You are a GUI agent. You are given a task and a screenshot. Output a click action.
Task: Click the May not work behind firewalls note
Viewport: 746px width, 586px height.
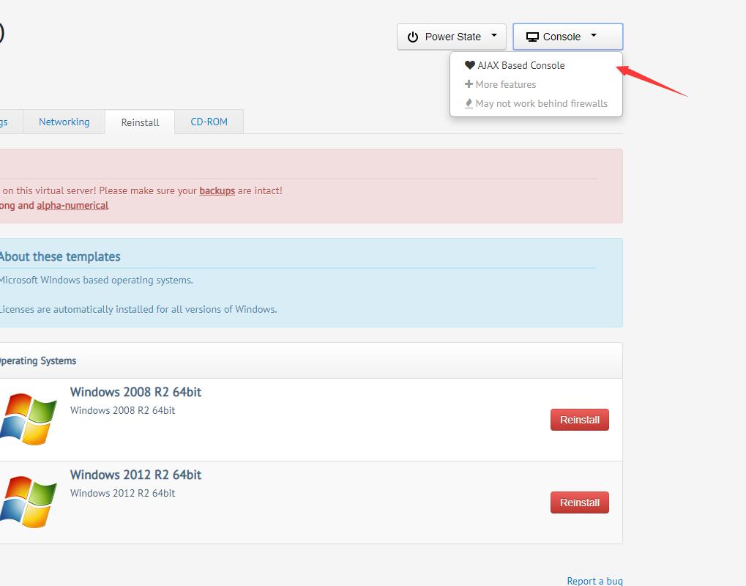coord(541,103)
